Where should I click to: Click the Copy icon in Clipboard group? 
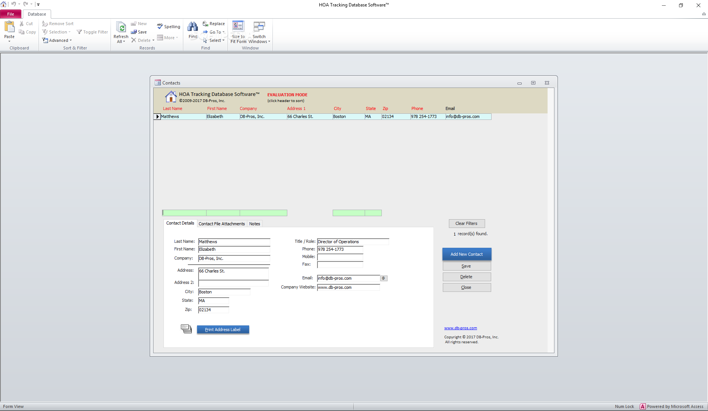click(x=22, y=32)
